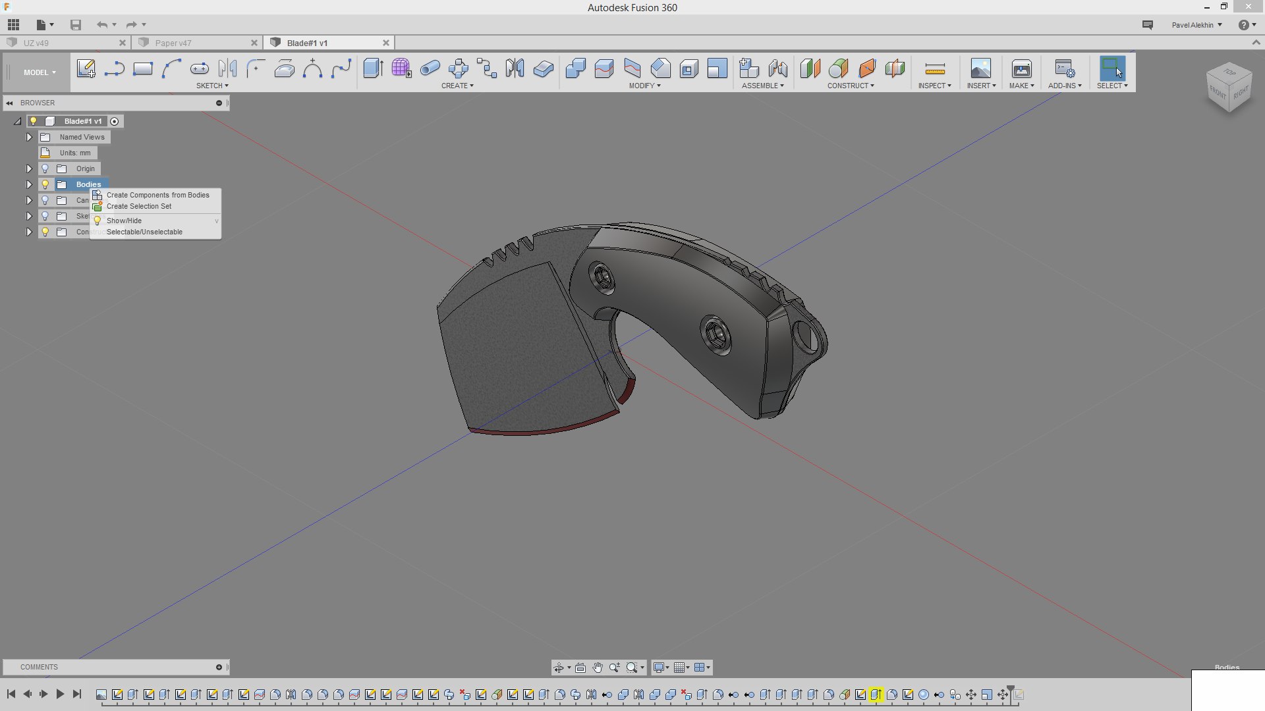This screenshot has width=1265, height=711.
Task: Close the Blade#1 v1 document tab
Action: click(x=386, y=43)
